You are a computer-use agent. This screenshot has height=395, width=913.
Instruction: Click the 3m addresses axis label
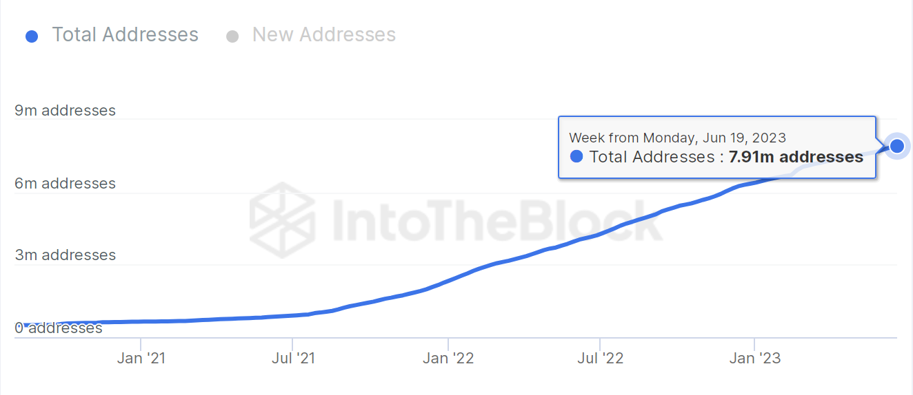(66, 255)
